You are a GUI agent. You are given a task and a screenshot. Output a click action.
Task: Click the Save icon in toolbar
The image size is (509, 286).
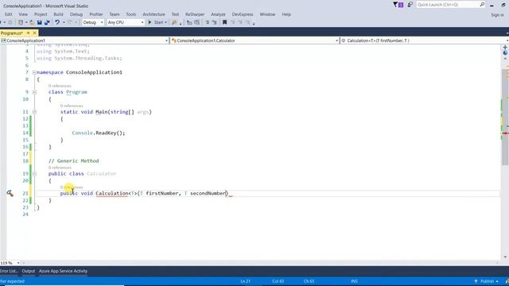(39, 22)
